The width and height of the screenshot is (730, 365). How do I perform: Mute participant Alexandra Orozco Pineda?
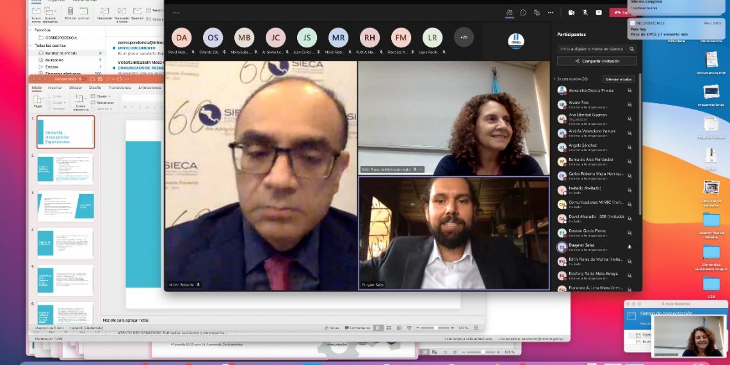coord(629,91)
